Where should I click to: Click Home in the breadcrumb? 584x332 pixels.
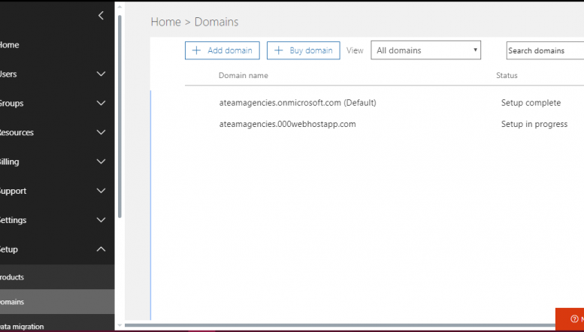click(165, 22)
